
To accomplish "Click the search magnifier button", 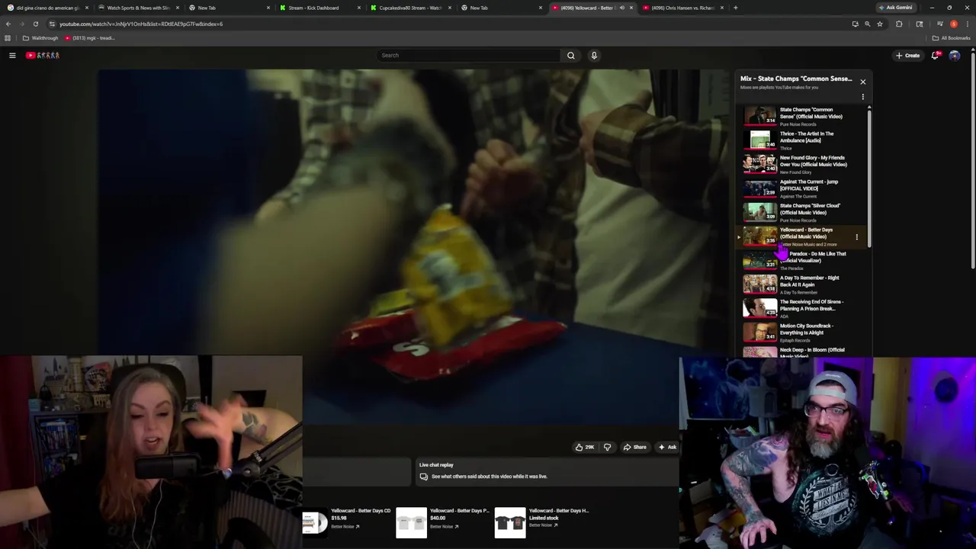I will coord(570,55).
